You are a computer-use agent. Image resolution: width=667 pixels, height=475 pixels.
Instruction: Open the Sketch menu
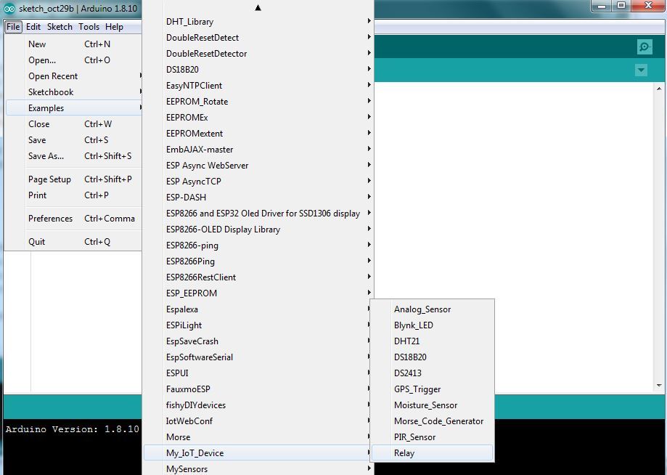tap(60, 26)
